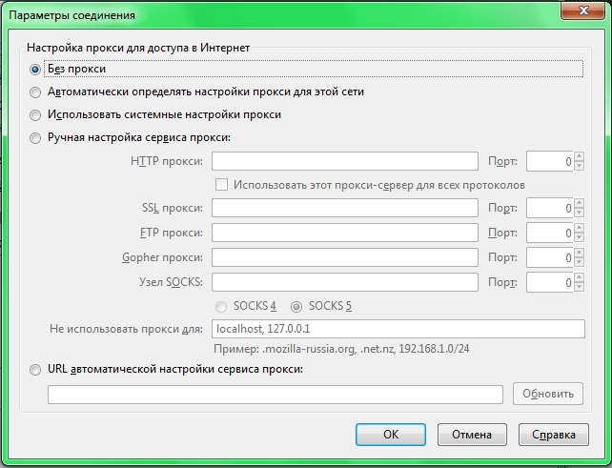Click the Обновить button
This screenshot has height=468, width=612.
tap(548, 394)
